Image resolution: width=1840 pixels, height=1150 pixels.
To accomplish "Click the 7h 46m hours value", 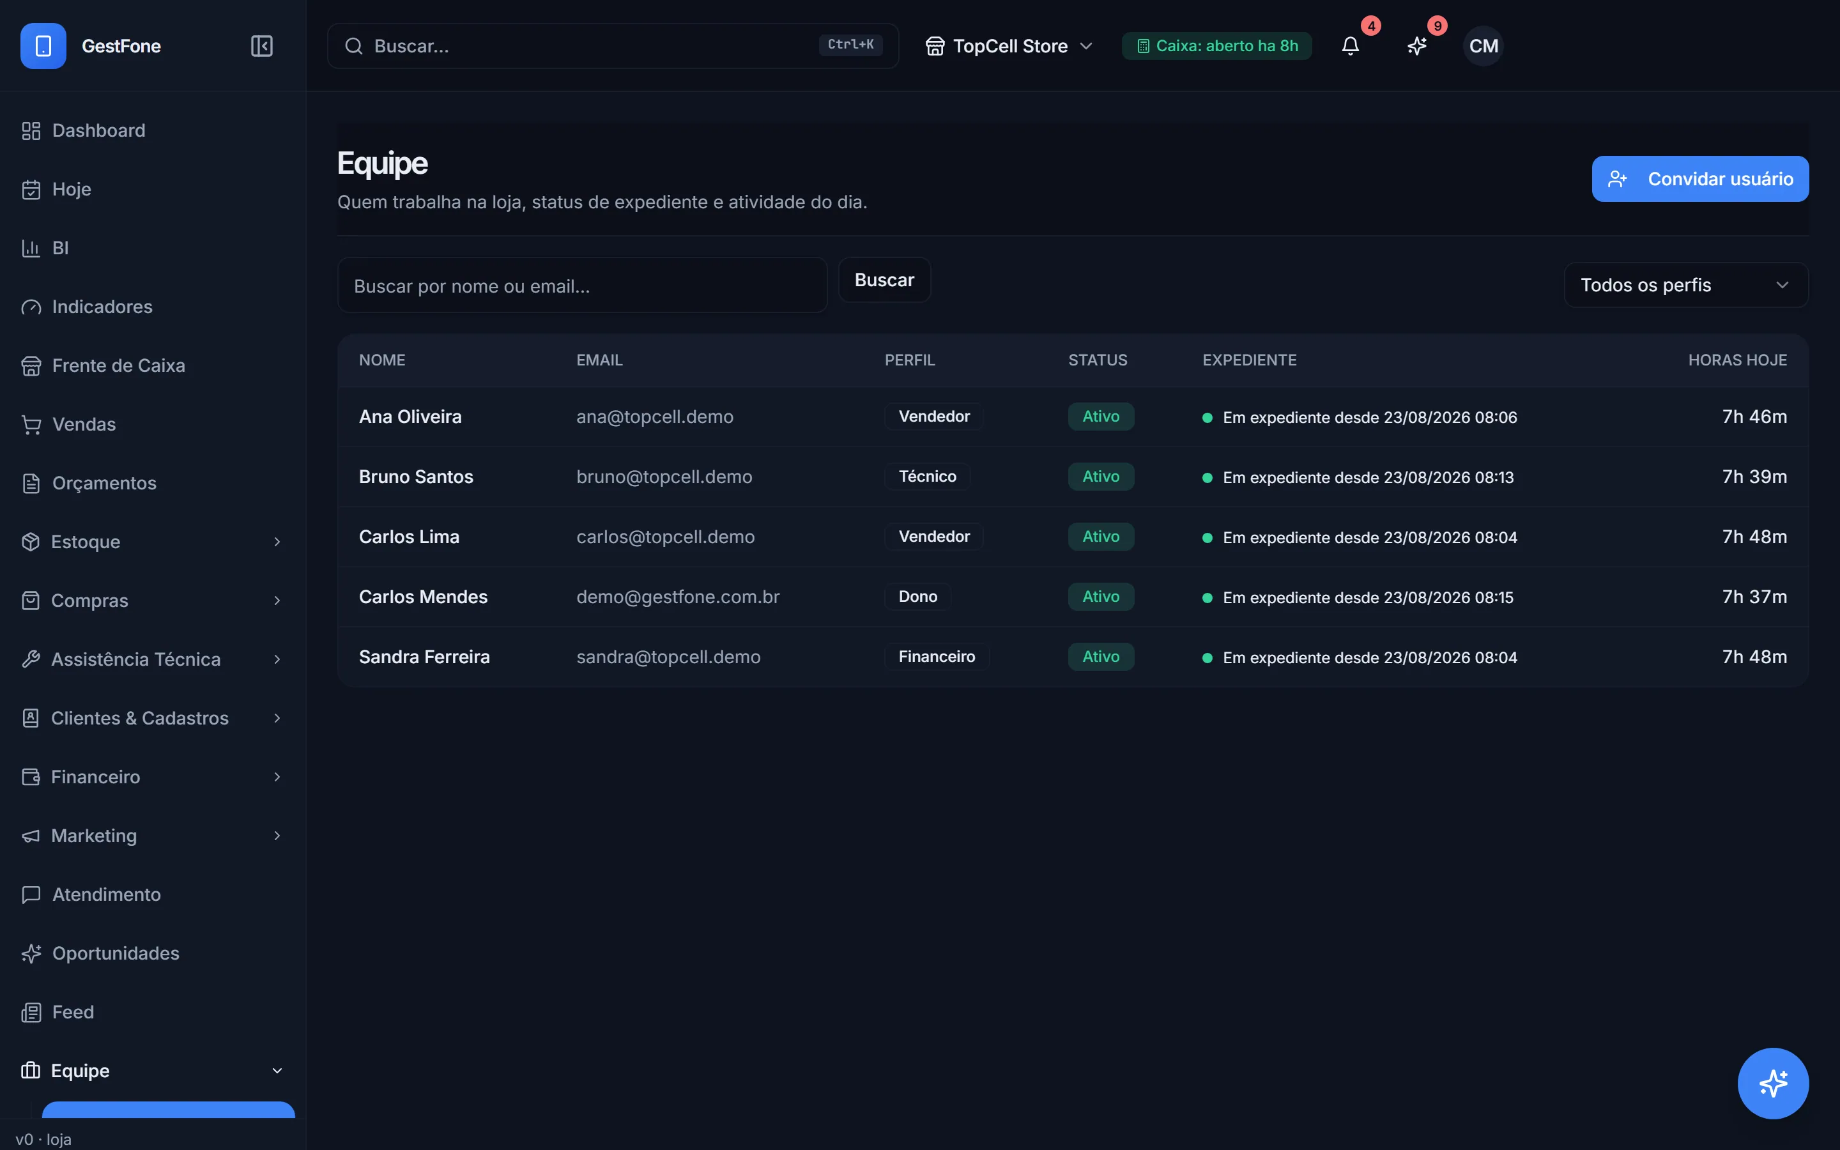I will pos(1754,417).
